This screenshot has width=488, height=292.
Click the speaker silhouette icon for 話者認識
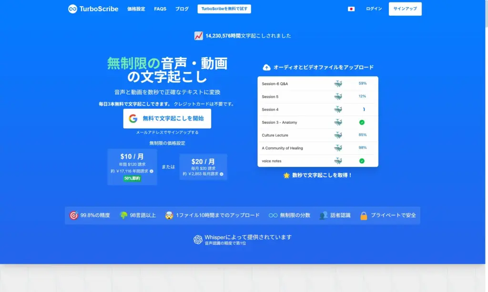324,215
